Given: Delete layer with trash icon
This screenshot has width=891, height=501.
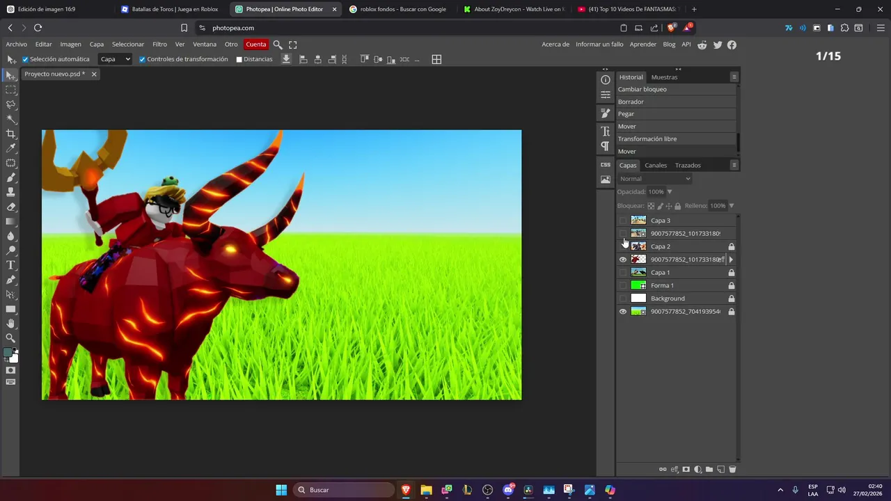Looking at the screenshot, I should coord(732,470).
